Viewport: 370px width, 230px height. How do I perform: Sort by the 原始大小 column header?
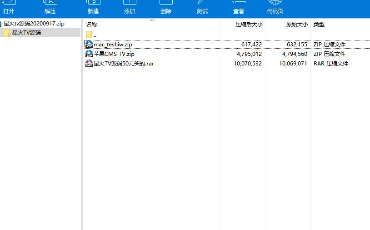pyautogui.click(x=297, y=24)
